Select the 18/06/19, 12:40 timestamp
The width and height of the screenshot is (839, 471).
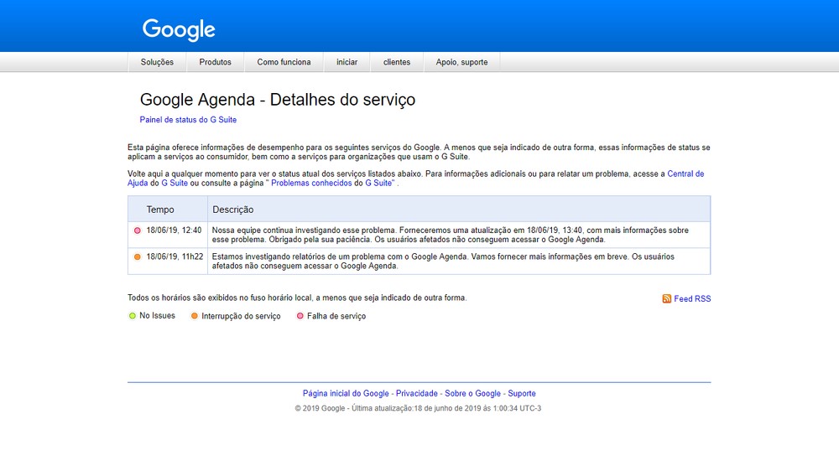174,230
